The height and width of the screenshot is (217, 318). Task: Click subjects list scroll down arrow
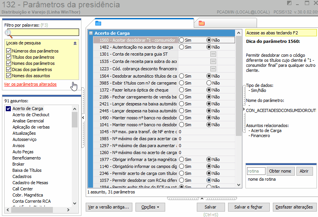74,203
